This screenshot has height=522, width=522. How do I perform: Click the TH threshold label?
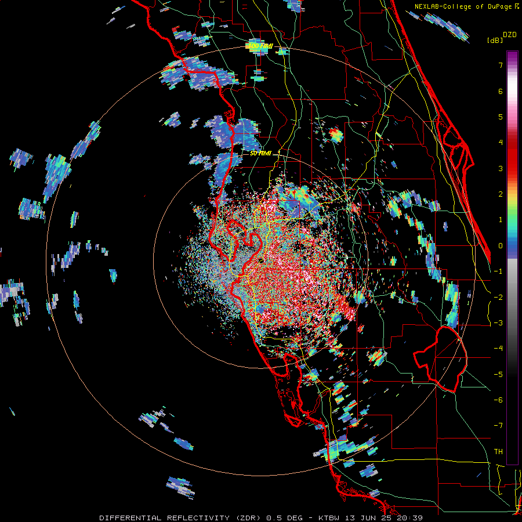click(498, 452)
